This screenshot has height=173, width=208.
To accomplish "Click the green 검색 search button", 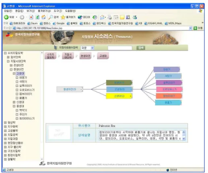I will click(x=141, y=48).
